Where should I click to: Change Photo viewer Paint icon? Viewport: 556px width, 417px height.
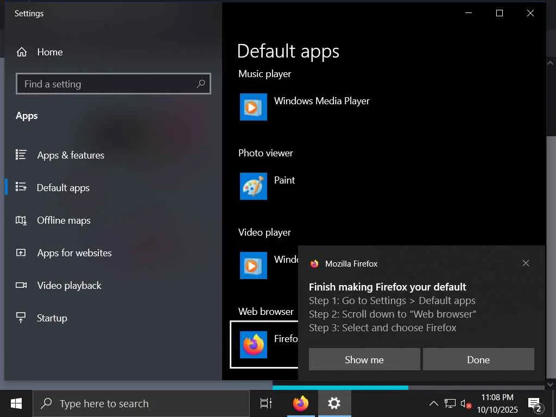coord(253,186)
